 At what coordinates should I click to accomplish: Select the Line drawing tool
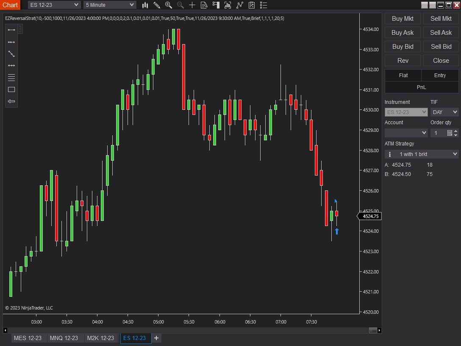coord(11,30)
